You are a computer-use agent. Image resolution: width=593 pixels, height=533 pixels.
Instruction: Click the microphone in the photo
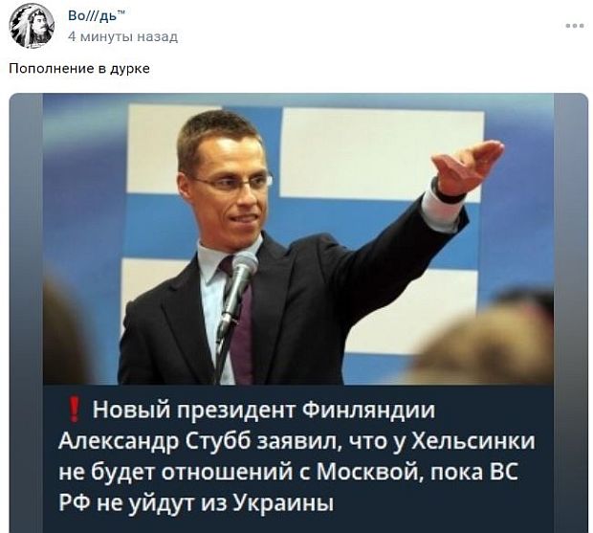[237, 285]
